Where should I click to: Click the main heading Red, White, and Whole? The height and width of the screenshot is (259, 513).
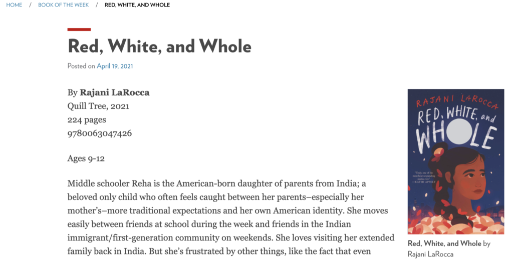click(159, 46)
